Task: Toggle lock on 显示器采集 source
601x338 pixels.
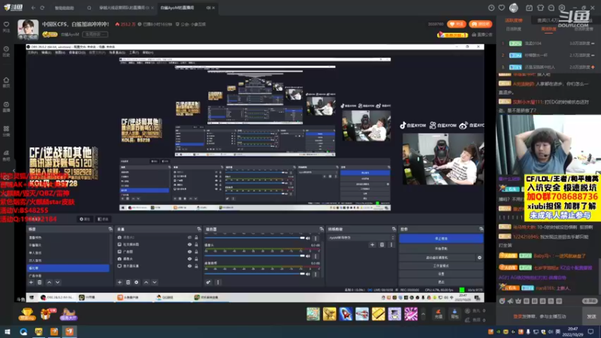Action: coord(196,266)
